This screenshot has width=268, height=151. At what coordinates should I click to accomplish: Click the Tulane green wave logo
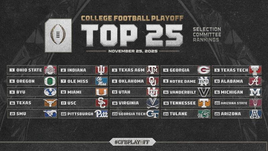point(203,114)
